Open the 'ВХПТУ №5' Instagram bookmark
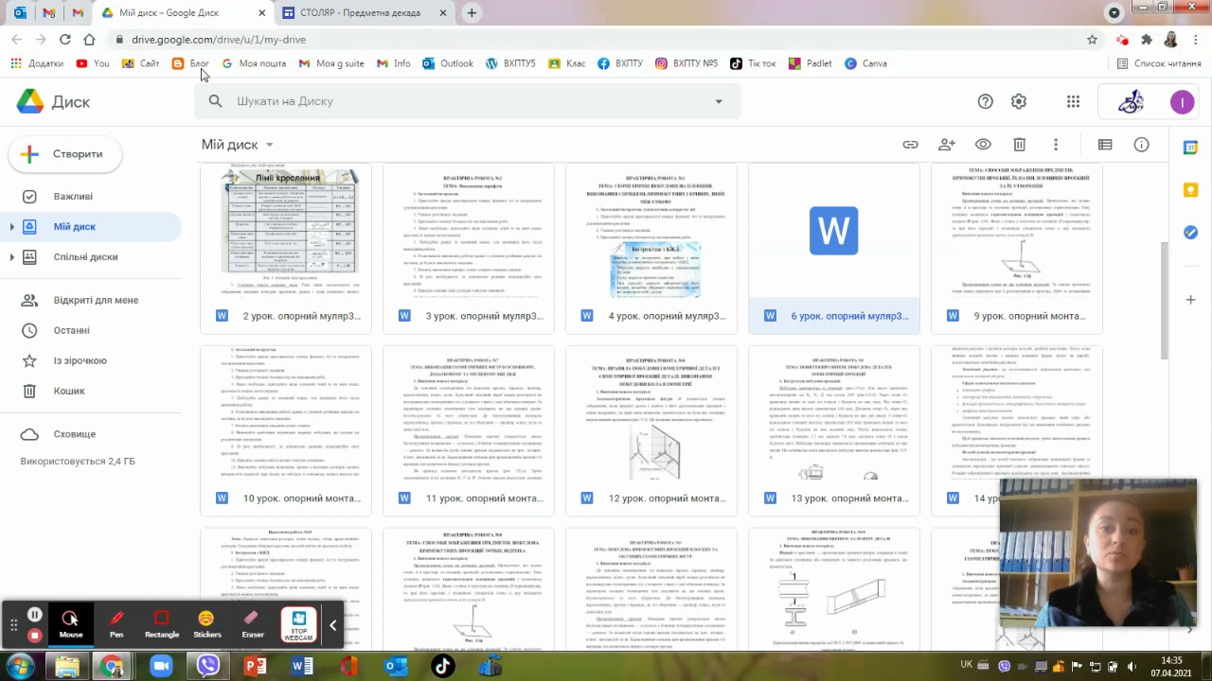Viewport: 1212px width, 681px height. point(686,63)
